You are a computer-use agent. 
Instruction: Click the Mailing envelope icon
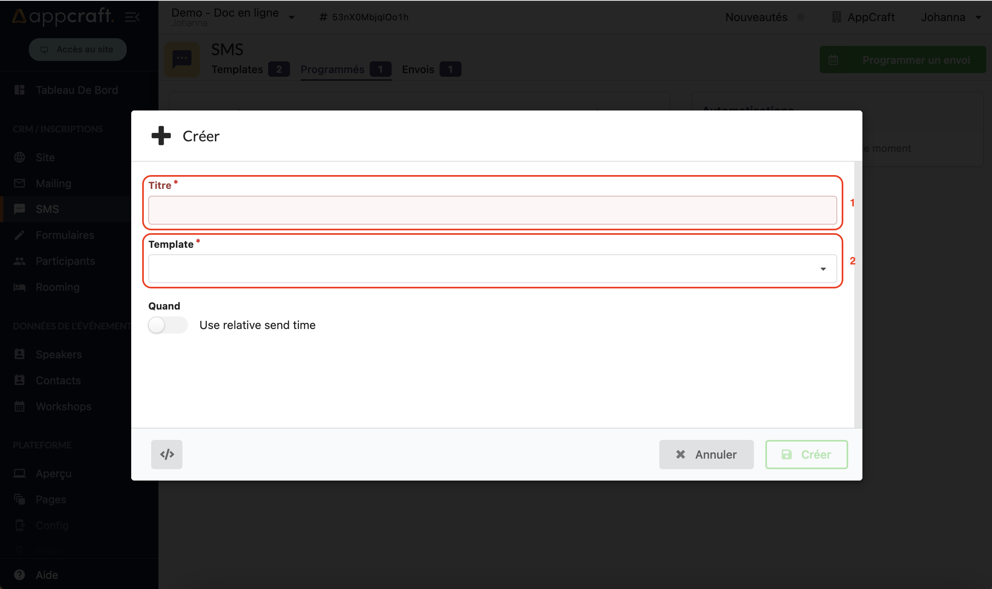pos(19,183)
